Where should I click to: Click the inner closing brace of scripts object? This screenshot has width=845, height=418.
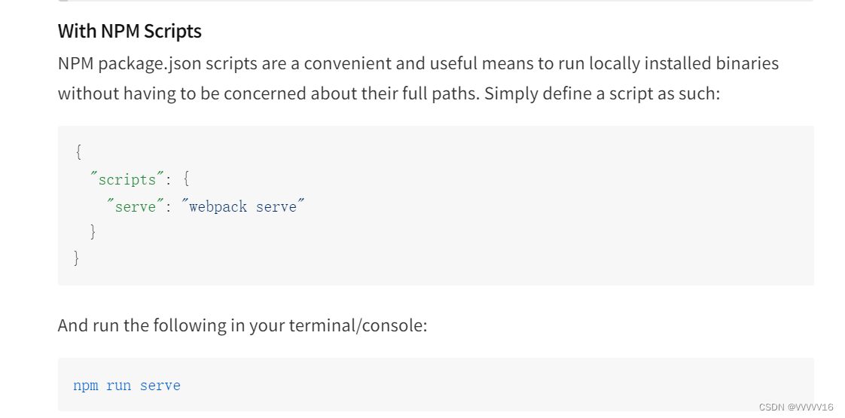(x=93, y=232)
